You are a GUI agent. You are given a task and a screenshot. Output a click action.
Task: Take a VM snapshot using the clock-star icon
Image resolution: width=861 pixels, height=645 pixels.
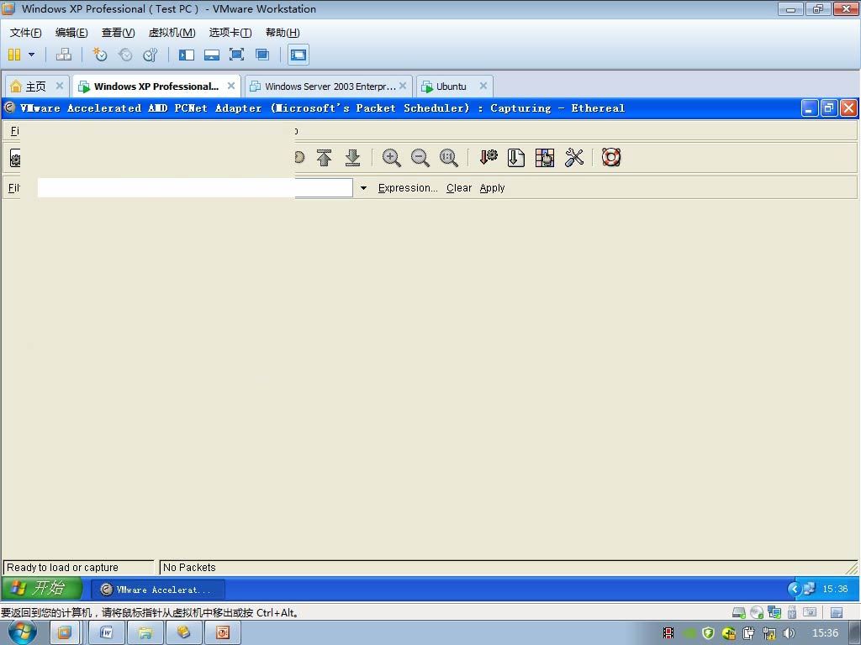[x=100, y=55]
